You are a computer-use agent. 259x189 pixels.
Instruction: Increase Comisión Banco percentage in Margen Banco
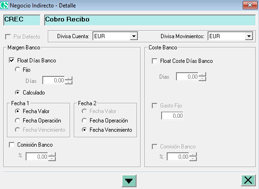(52, 155)
